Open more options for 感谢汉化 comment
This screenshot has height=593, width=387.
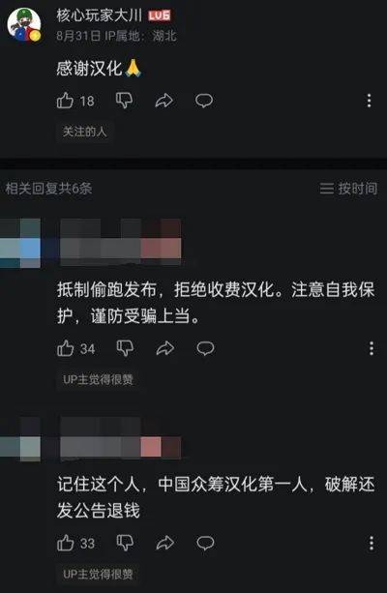click(x=369, y=101)
